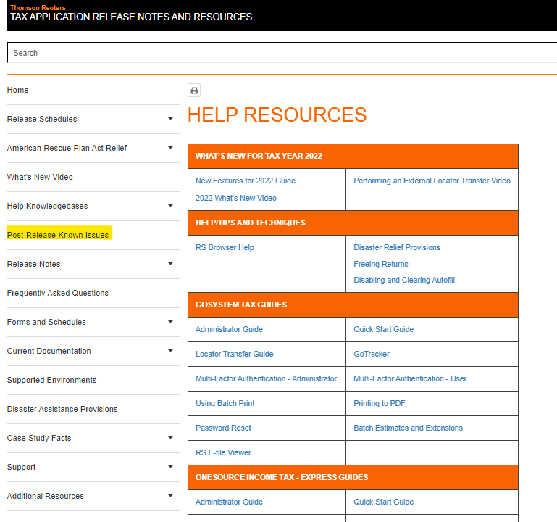The height and width of the screenshot is (522, 557).
Task: Open Performing an External Locator Transfer Video
Action: pyautogui.click(x=432, y=181)
